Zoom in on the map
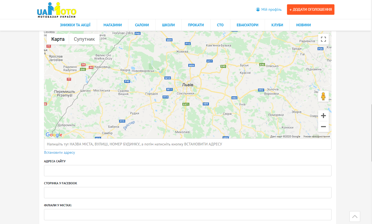The height and width of the screenshot is (224, 372). pos(323,116)
